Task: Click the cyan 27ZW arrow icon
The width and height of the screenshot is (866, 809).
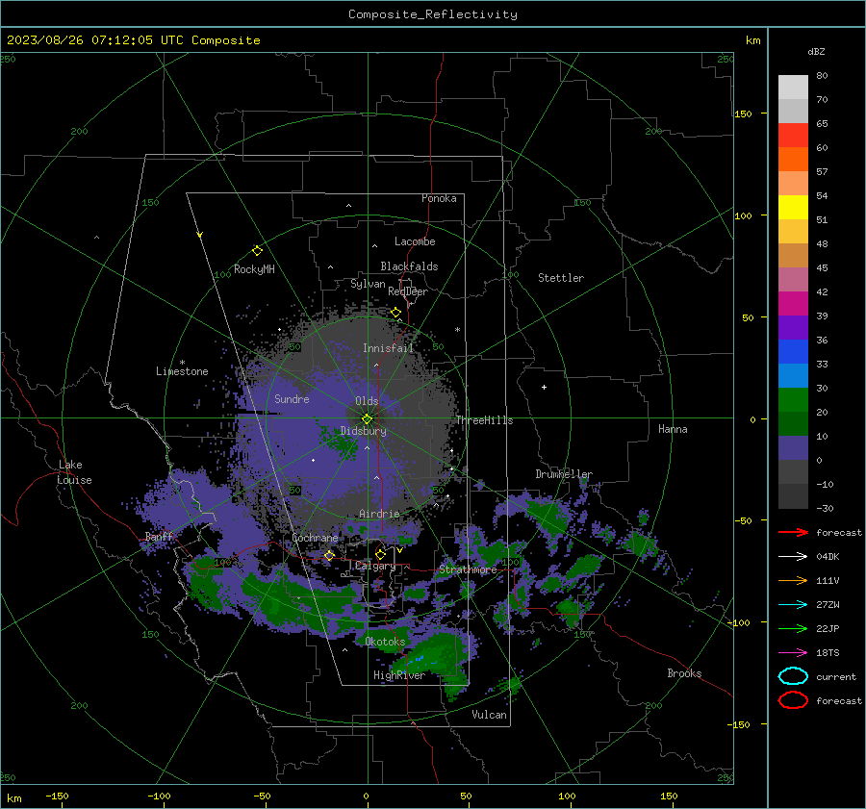Action: pyautogui.click(x=793, y=605)
